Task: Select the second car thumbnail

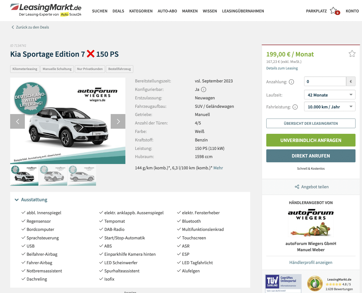Action: pos(53,175)
